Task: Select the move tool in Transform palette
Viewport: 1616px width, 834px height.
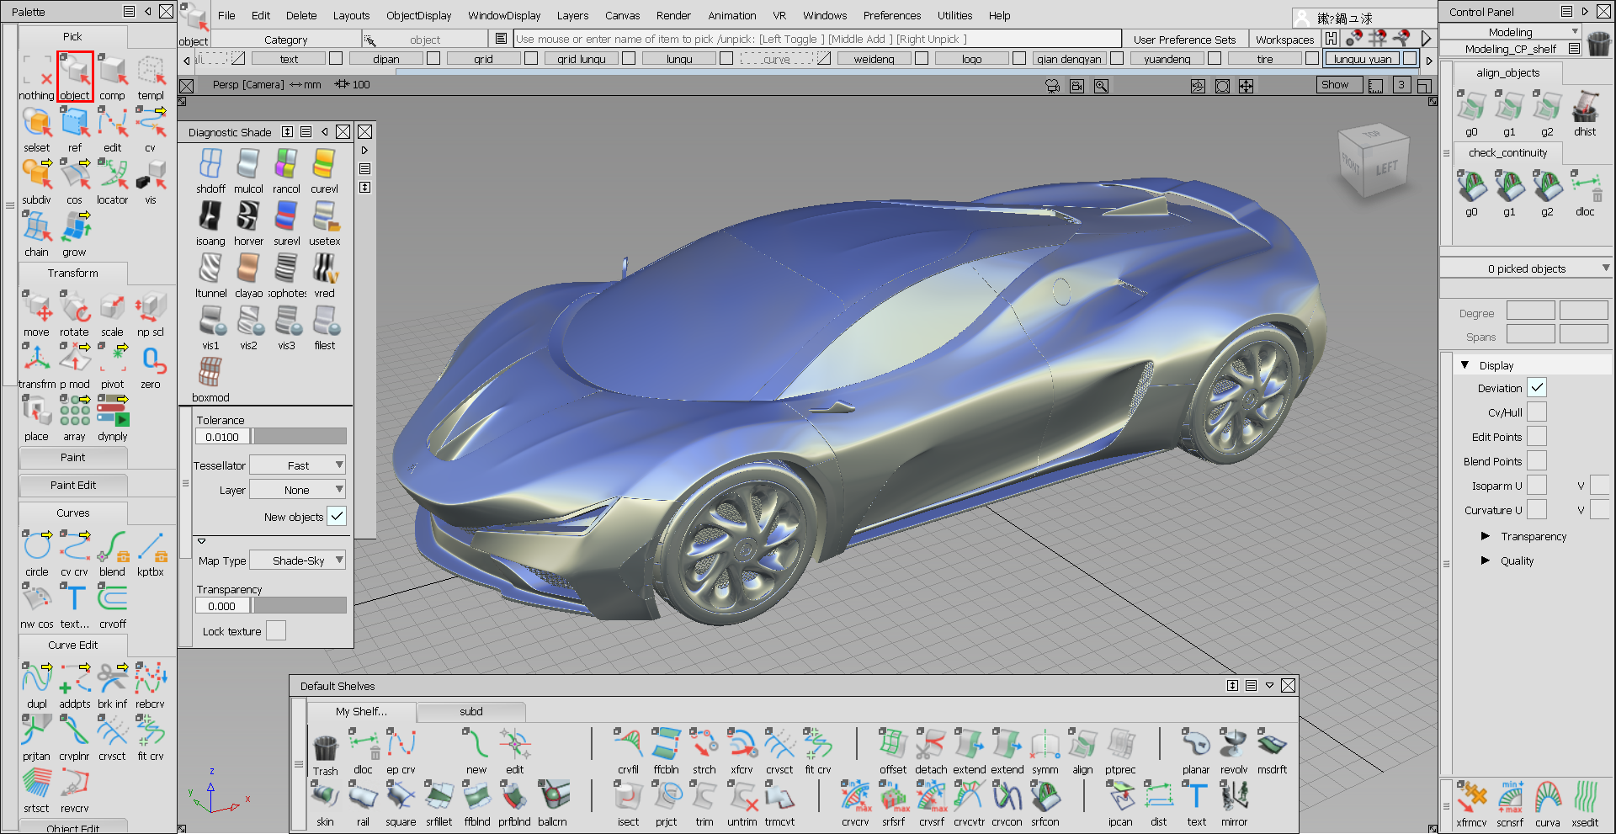Action: 36,311
